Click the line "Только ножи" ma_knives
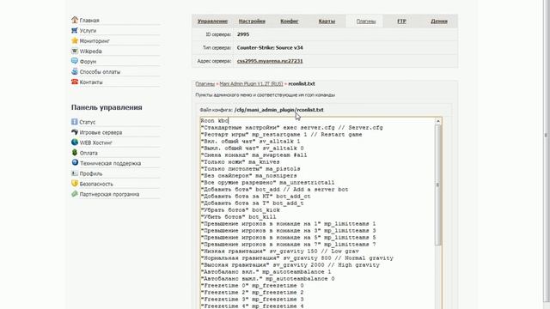This screenshot has width=550, height=309. click(x=241, y=162)
